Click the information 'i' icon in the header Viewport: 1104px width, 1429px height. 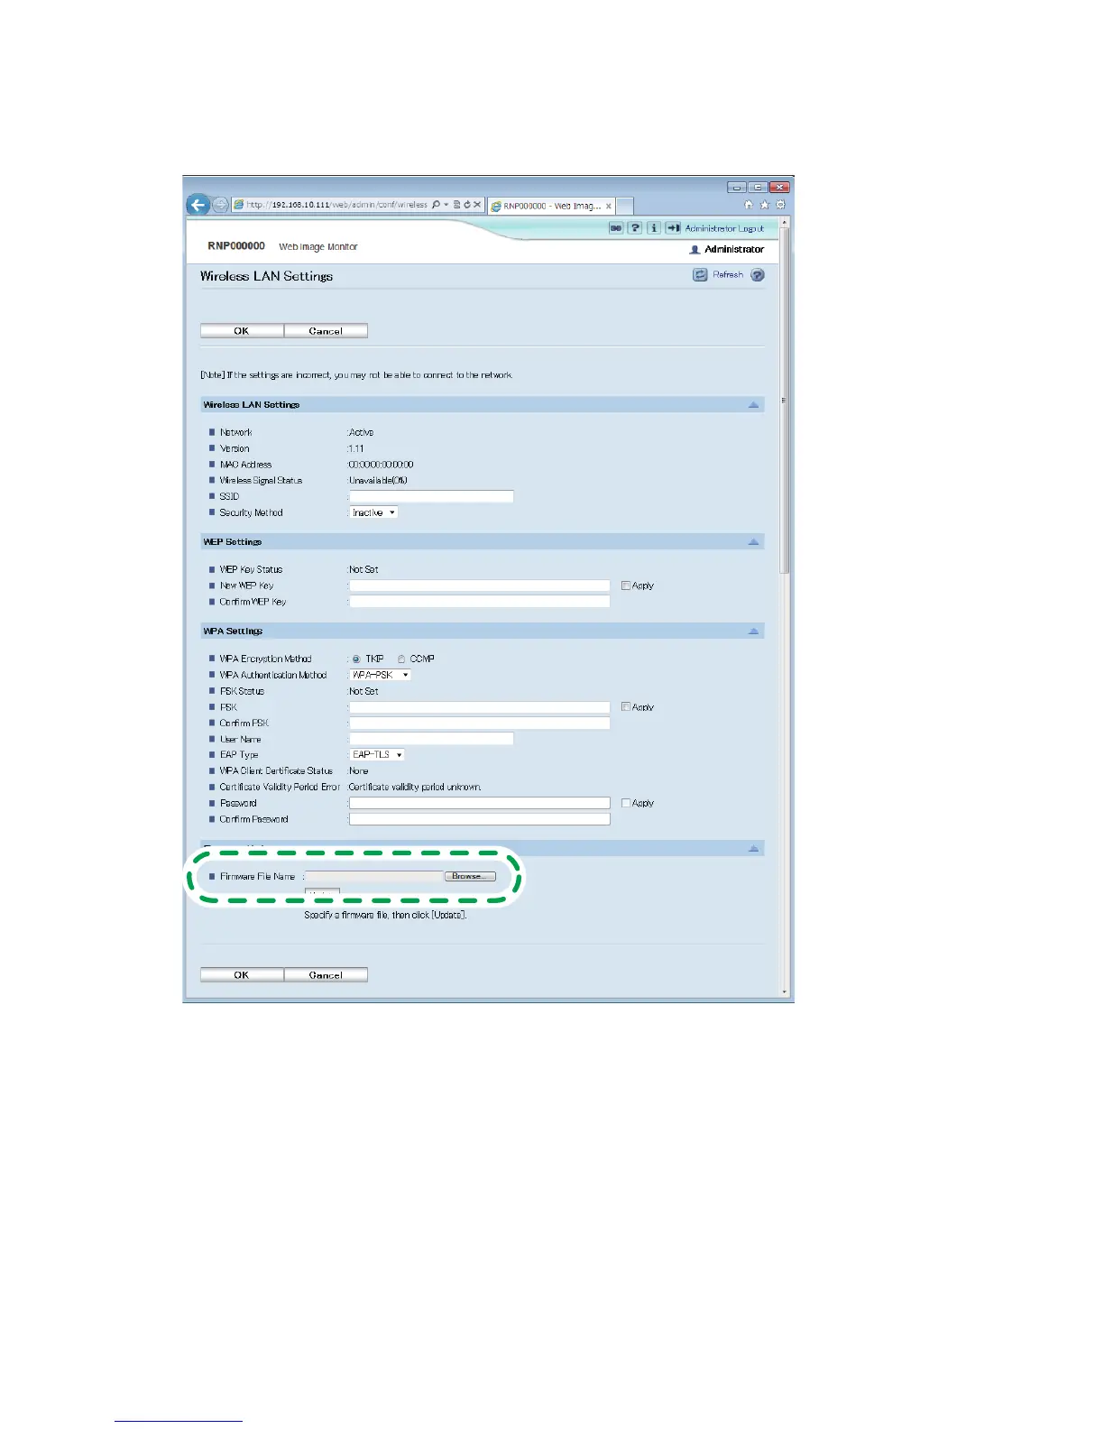pyautogui.click(x=654, y=228)
